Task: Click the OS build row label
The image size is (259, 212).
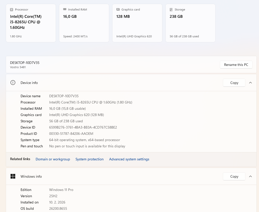Action: tap(27, 208)
